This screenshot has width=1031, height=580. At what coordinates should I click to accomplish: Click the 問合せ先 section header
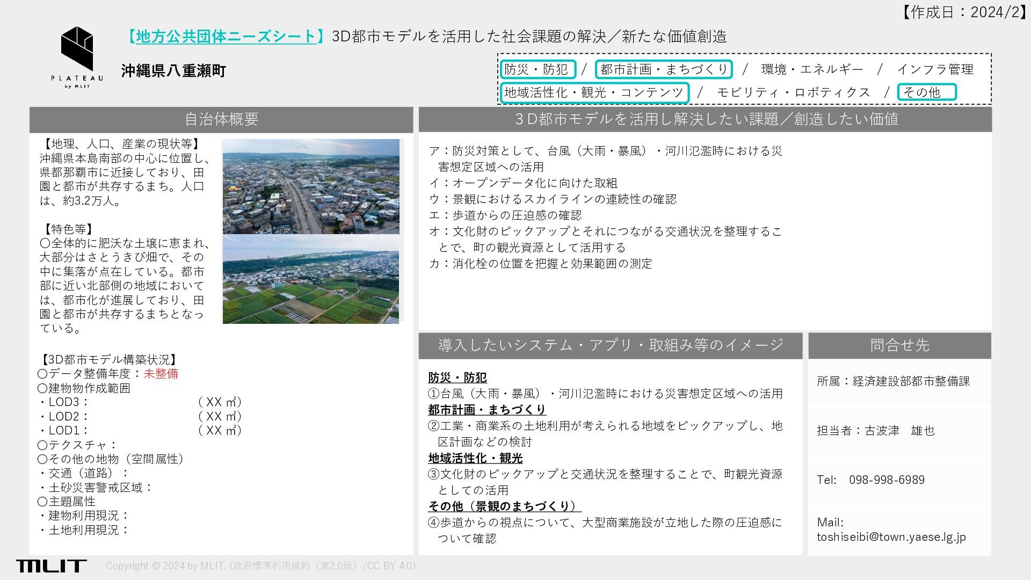coord(899,345)
